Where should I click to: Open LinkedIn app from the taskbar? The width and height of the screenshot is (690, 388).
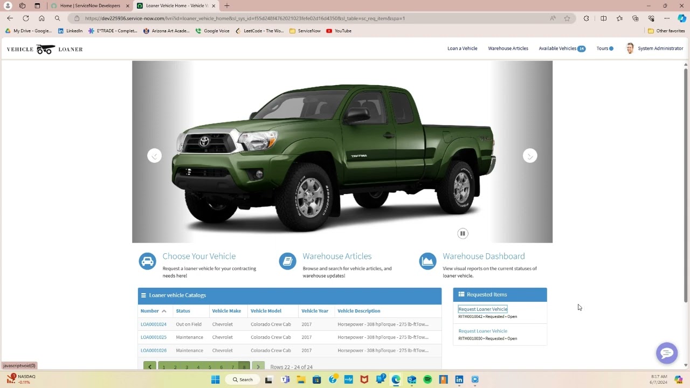coord(459,379)
